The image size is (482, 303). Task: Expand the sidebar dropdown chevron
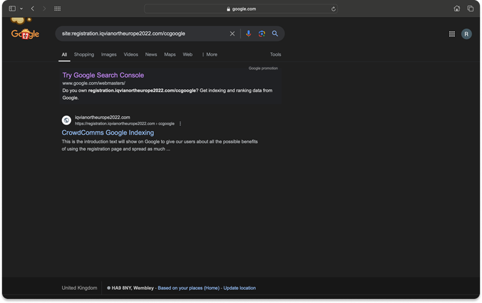(x=21, y=9)
